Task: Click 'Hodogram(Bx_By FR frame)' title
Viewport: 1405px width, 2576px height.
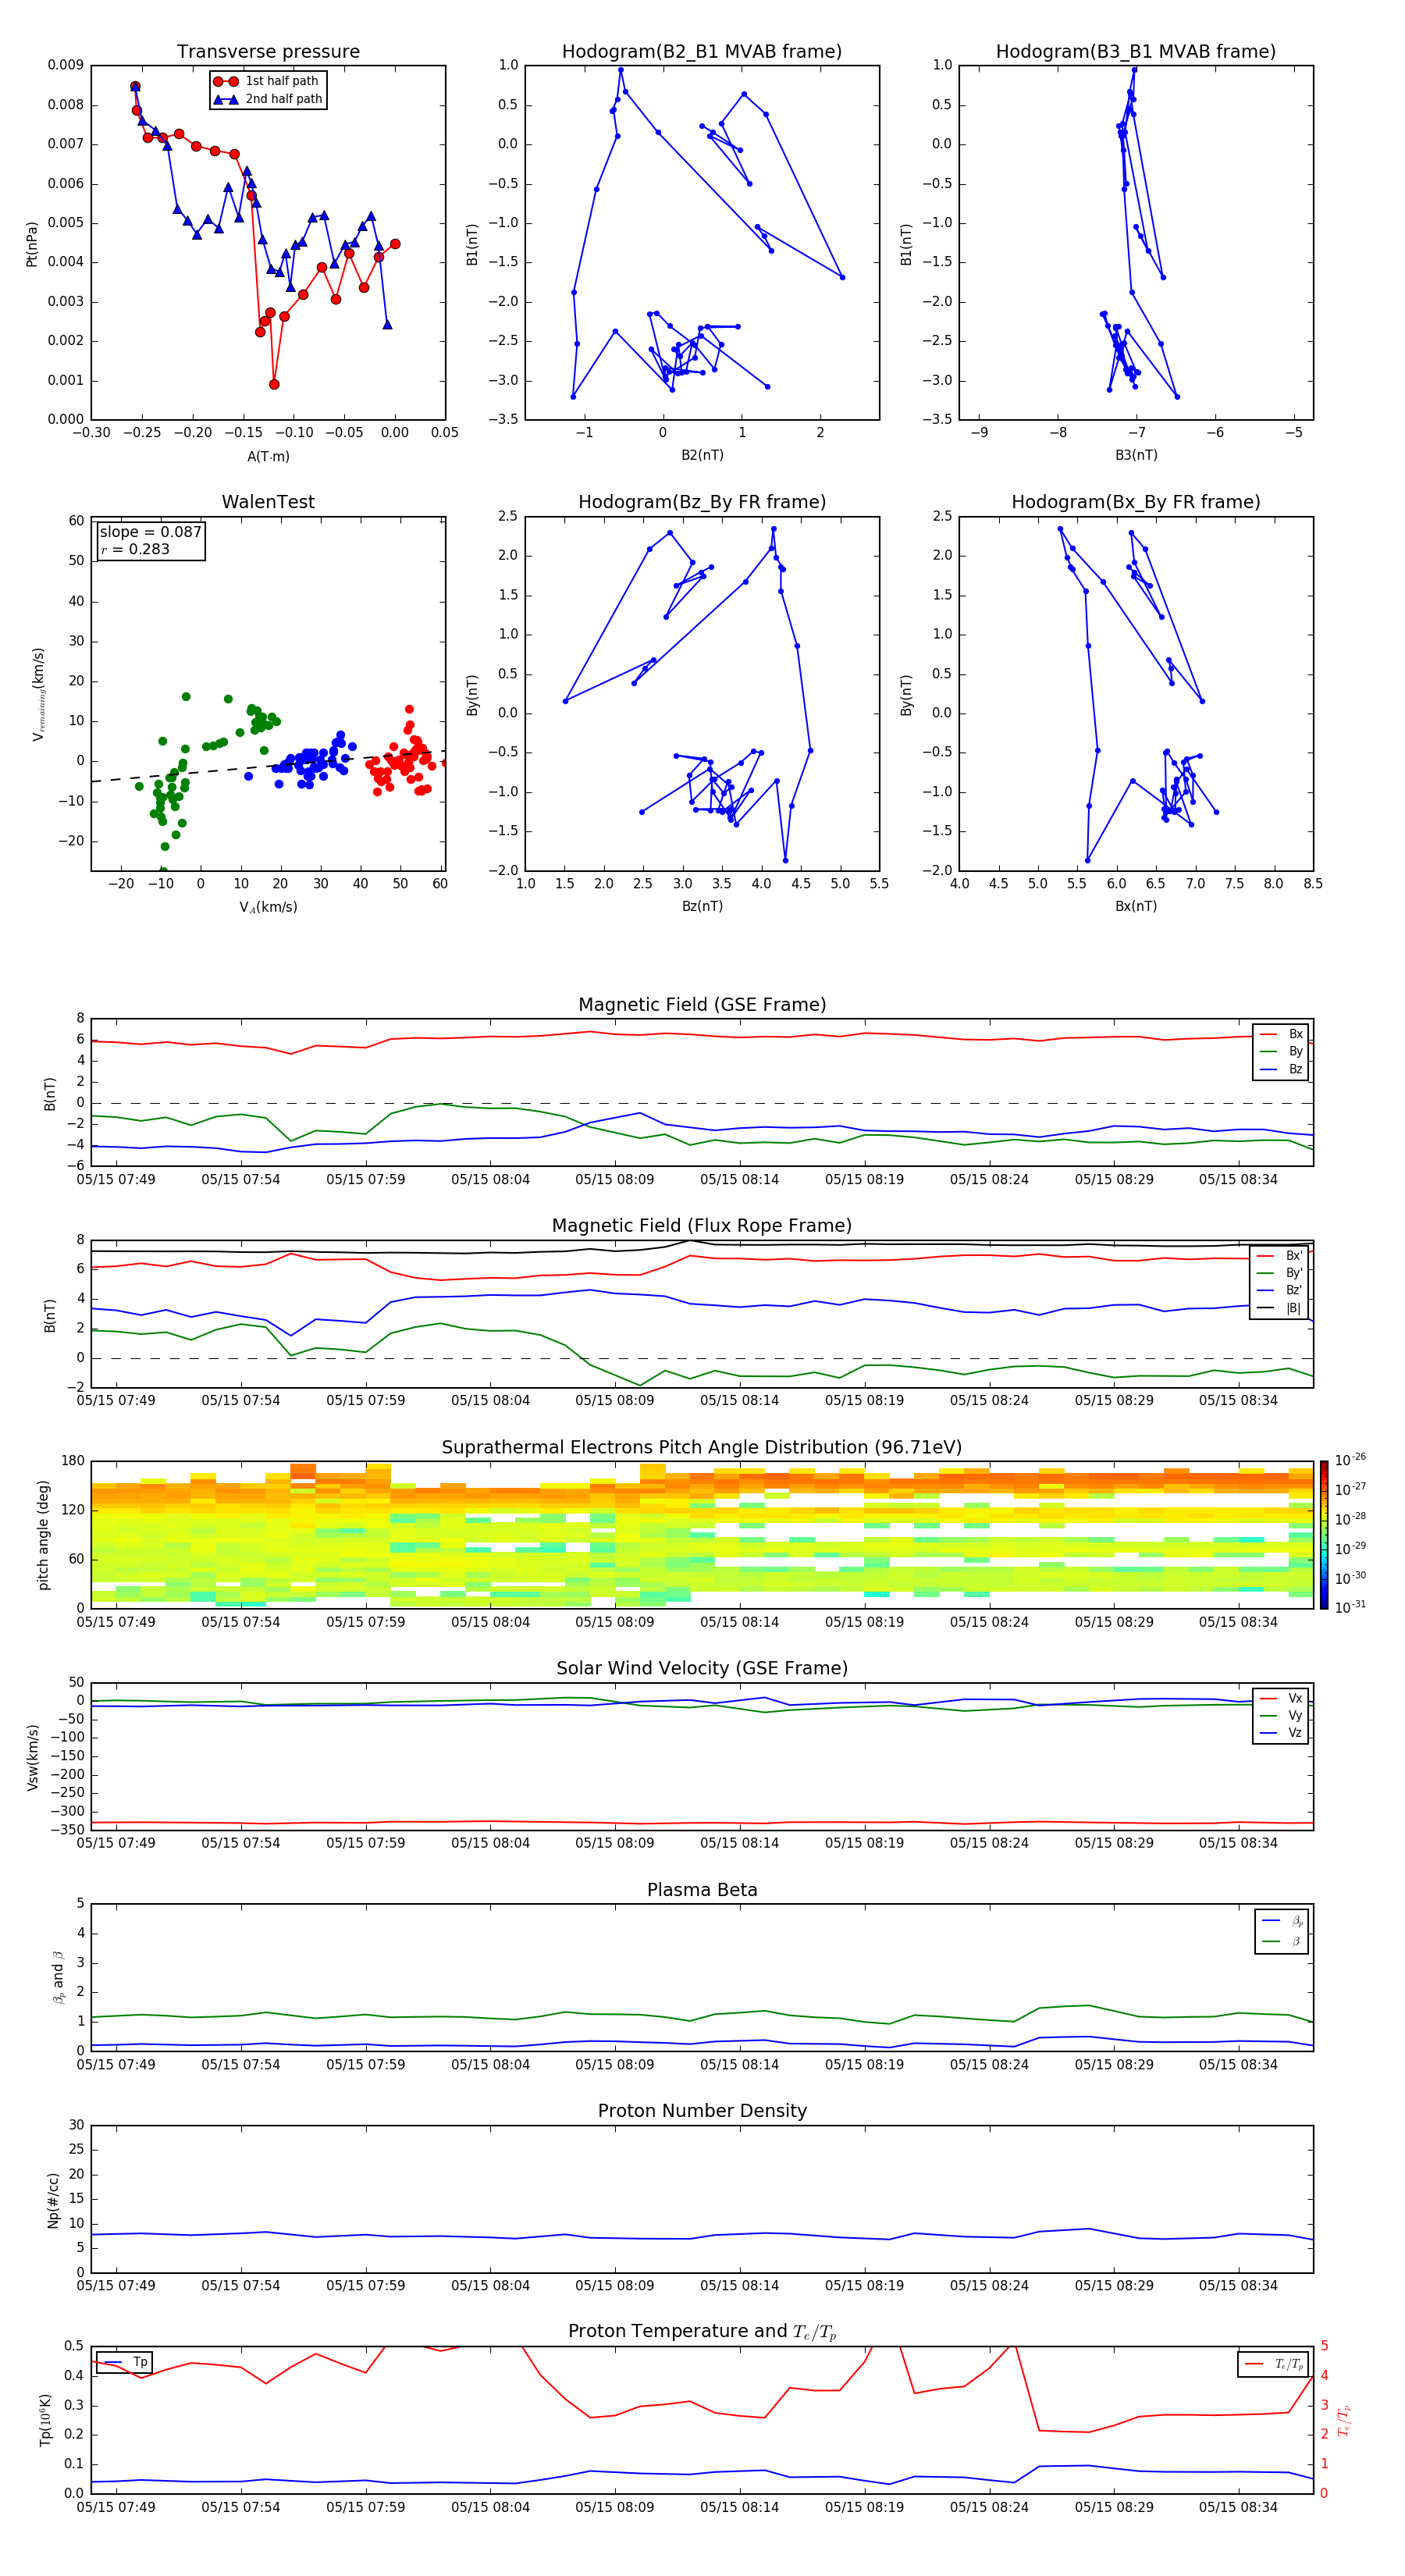Action: point(1135,502)
